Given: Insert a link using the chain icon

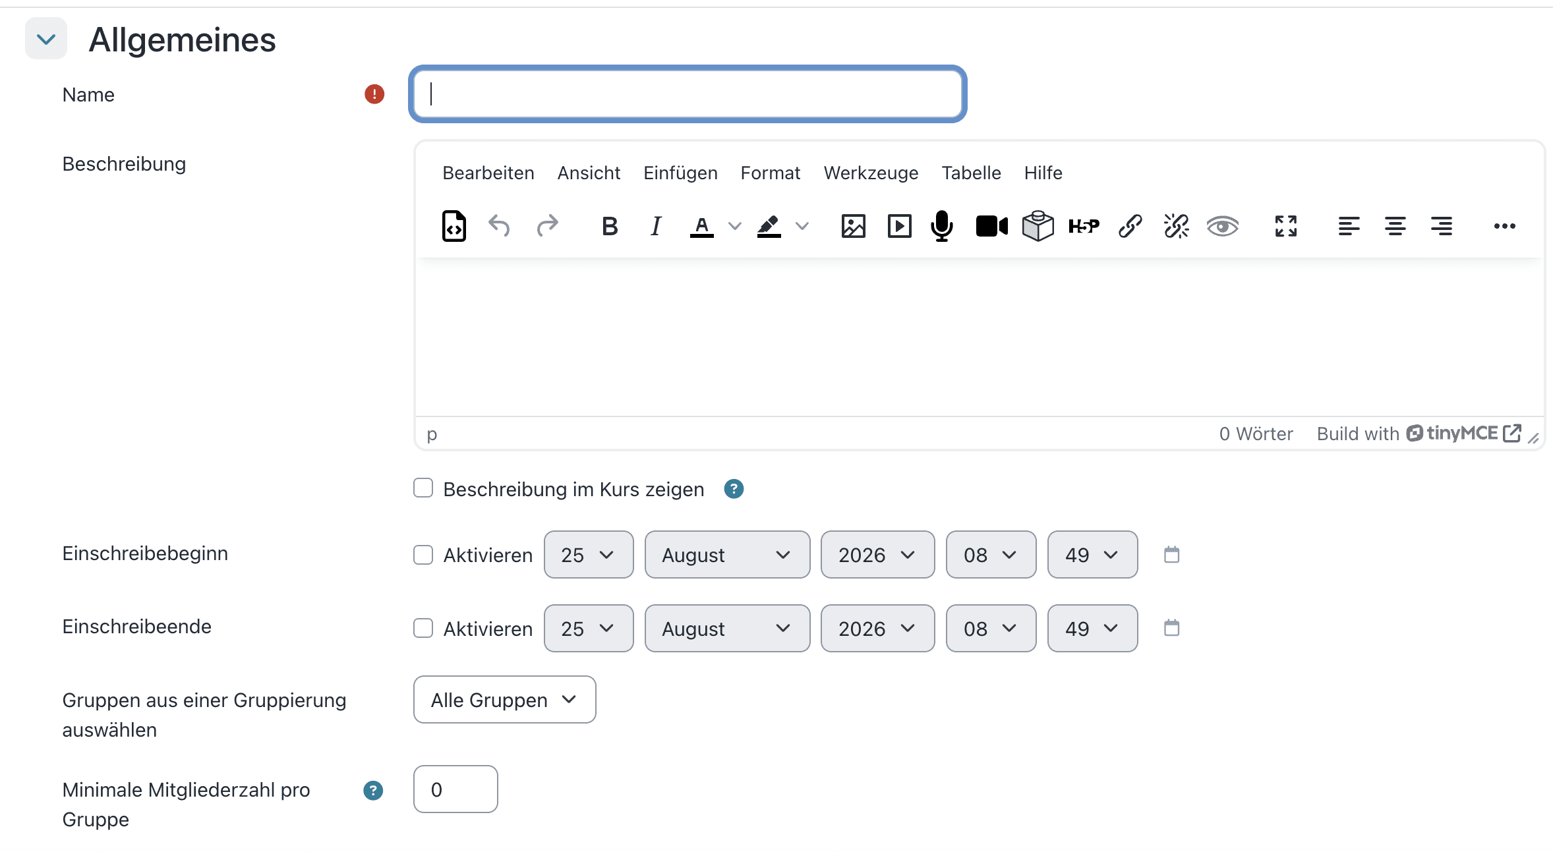Looking at the screenshot, I should tap(1130, 226).
